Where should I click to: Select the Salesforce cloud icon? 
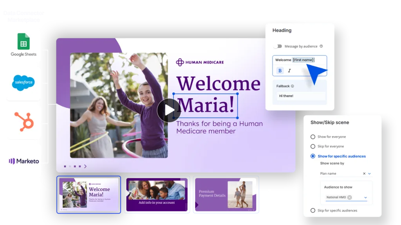(x=23, y=83)
